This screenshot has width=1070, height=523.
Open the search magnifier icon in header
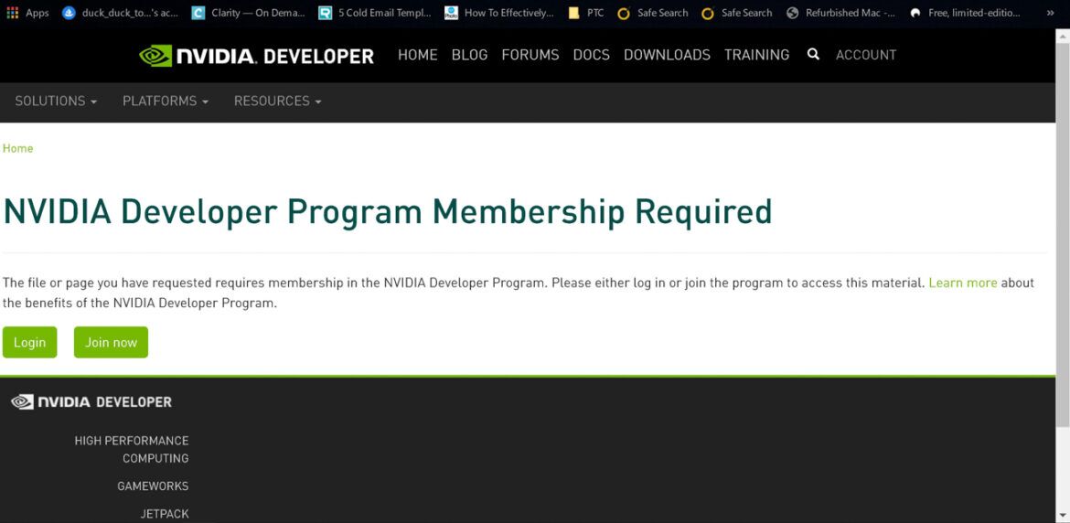click(x=813, y=55)
